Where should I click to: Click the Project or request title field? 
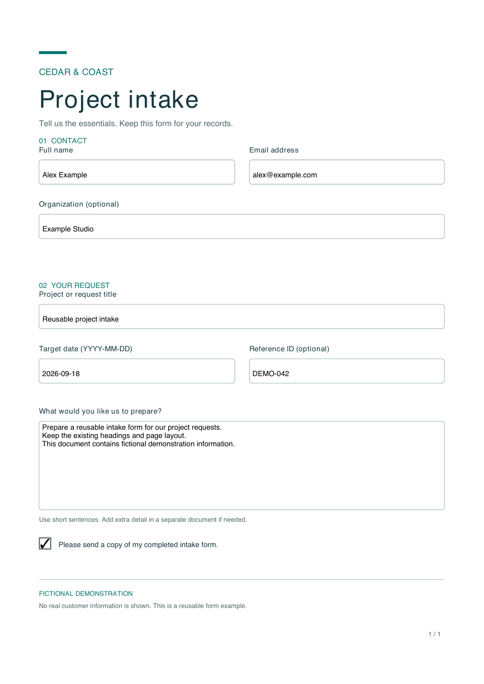pos(242,317)
